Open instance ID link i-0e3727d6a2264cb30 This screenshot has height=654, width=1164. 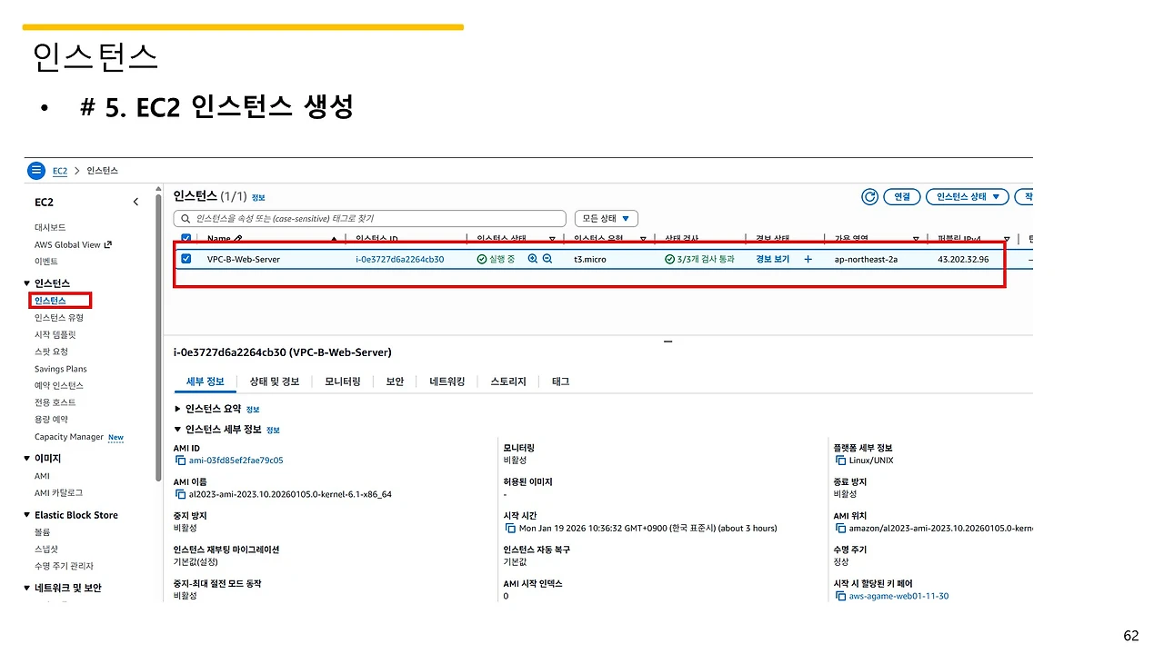click(400, 259)
